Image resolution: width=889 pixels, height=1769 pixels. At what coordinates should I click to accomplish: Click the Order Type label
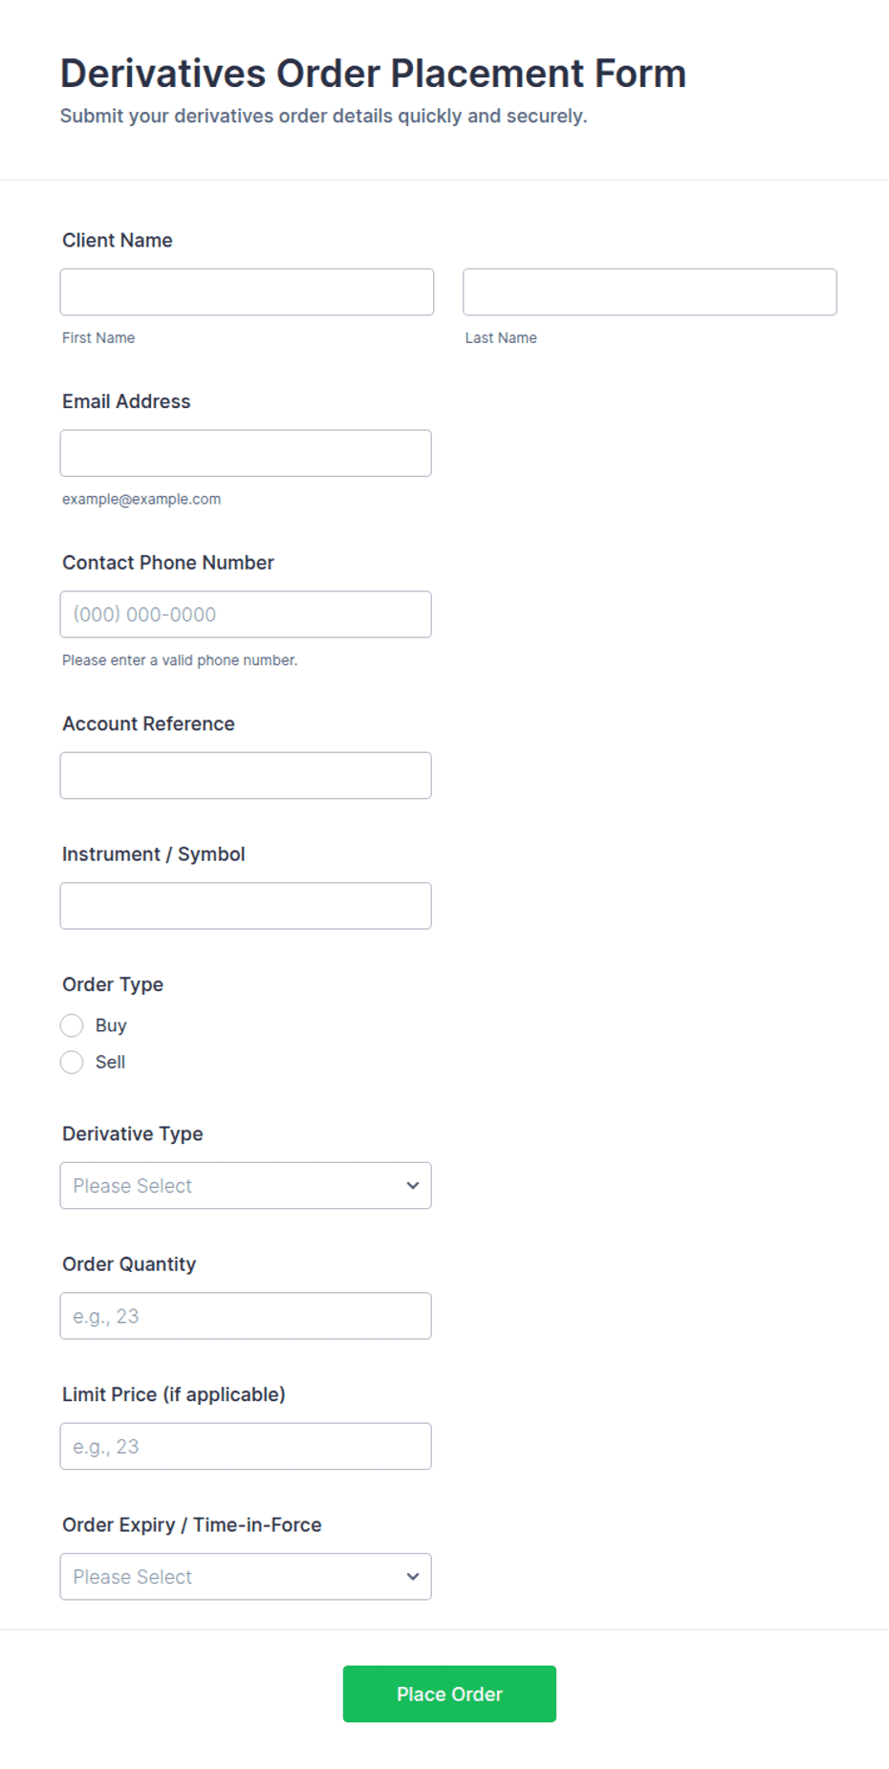point(113,984)
